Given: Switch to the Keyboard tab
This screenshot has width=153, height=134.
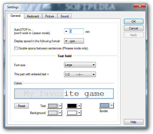Looking at the screenshot, I should click(33, 16).
